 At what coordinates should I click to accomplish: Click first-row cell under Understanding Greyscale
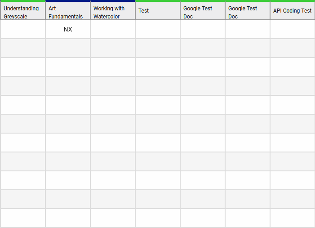[23, 29]
